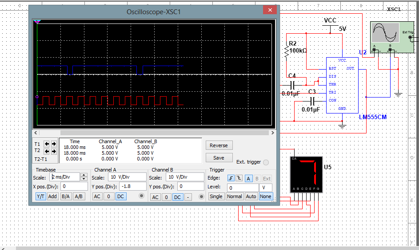The width and height of the screenshot is (419, 250).
Task: Set display mode to B/A
Action: 65,196
